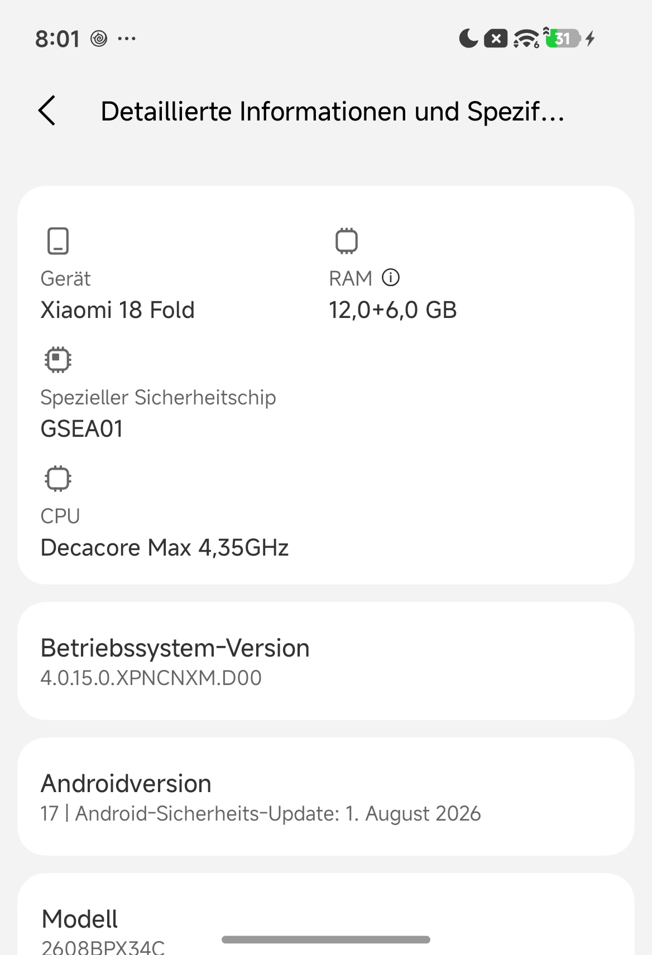Tap the CPU chip icon
This screenshot has height=955, width=652.
(x=58, y=479)
